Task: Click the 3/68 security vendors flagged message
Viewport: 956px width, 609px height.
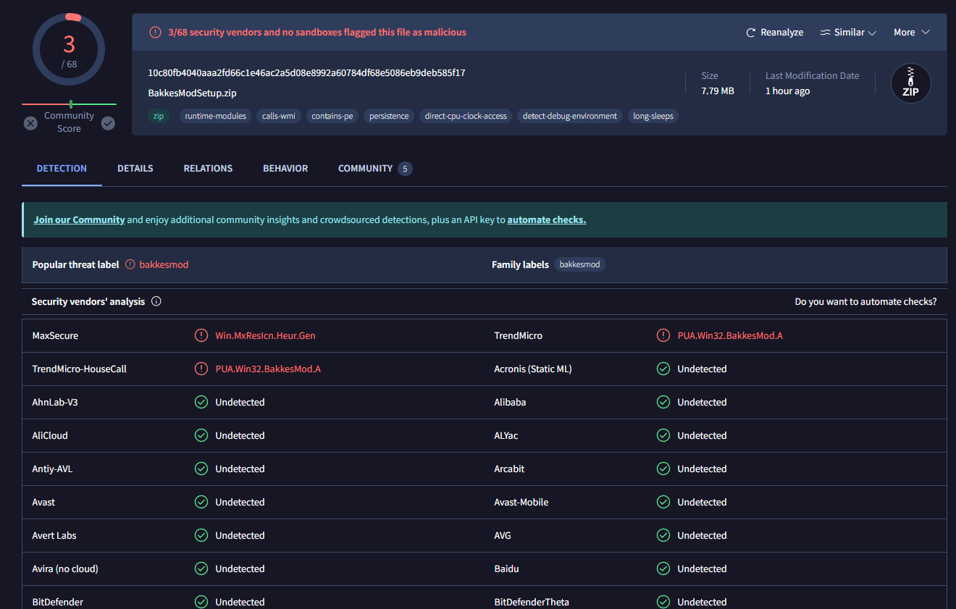Action: (x=317, y=32)
